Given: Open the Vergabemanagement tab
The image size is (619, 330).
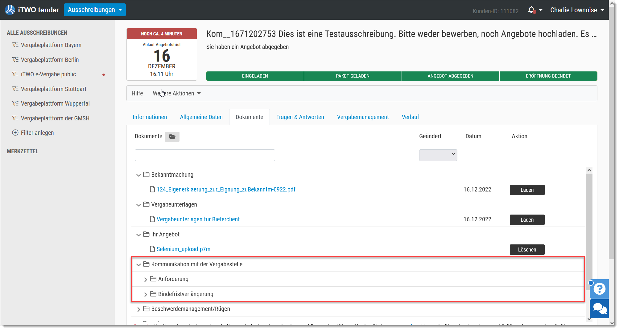Looking at the screenshot, I should click(x=363, y=117).
